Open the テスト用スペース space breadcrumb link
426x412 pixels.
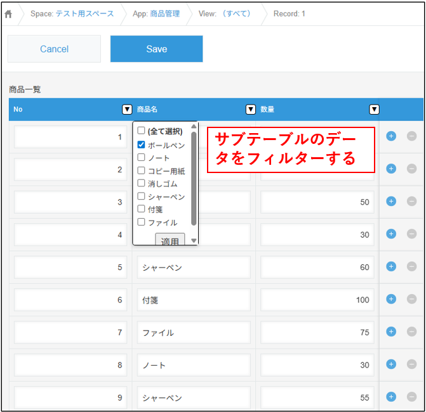(x=85, y=14)
